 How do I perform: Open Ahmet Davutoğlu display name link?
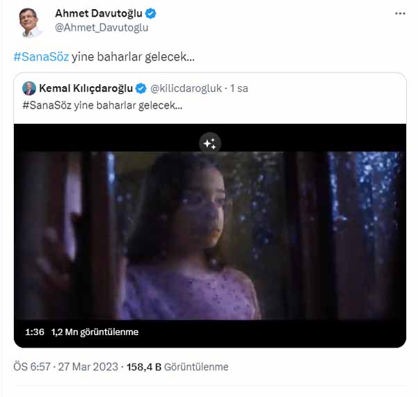click(x=97, y=14)
